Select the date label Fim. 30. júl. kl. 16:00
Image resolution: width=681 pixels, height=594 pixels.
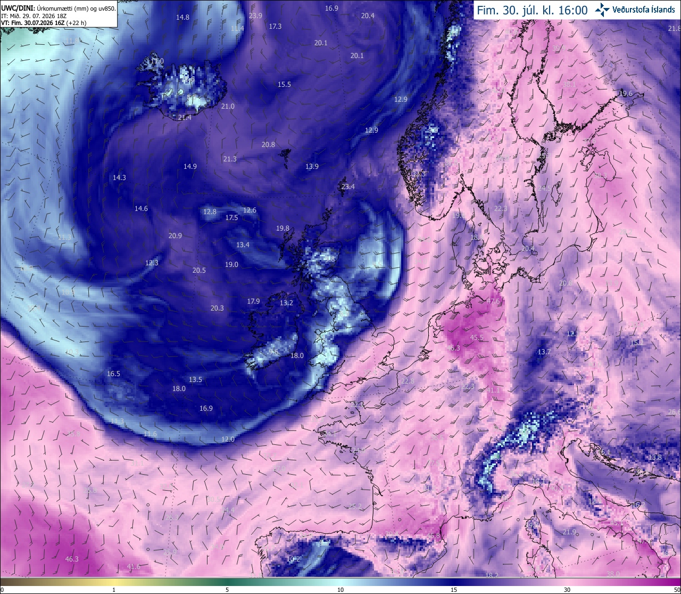pos(532,10)
